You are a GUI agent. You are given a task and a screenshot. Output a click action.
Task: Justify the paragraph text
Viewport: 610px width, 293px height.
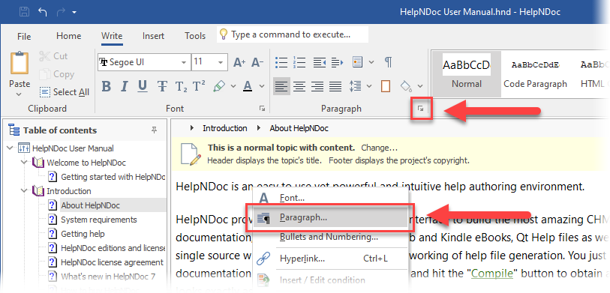click(335, 86)
